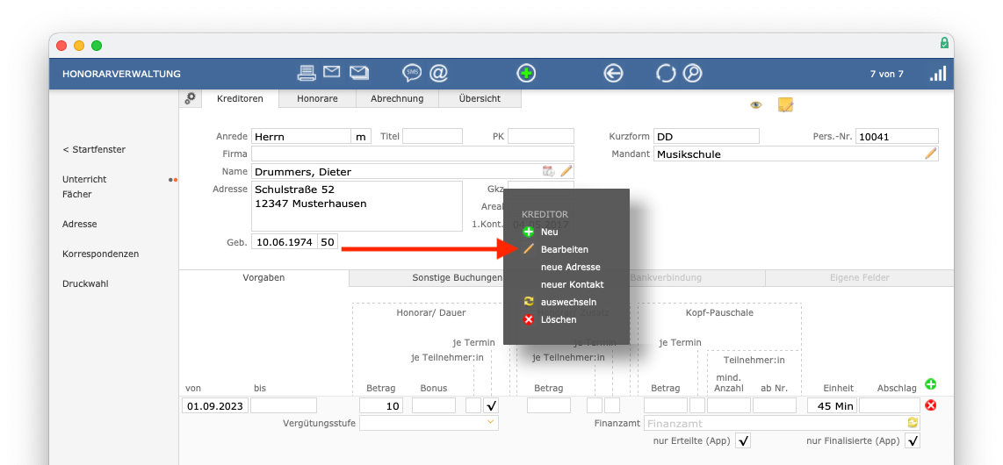Open the Eigene Felder sub-tab
Viewport: 1003px width, 465px height.
click(x=859, y=278)
